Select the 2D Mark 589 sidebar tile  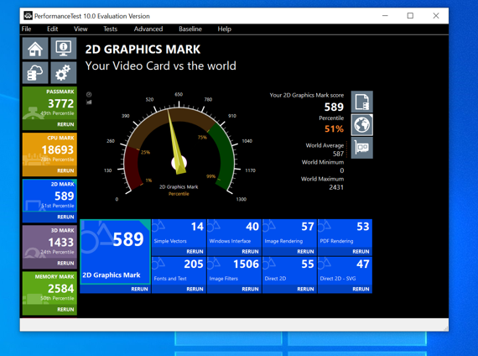(49, 196)
